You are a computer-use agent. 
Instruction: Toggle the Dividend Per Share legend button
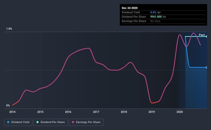tap(51, 122)
